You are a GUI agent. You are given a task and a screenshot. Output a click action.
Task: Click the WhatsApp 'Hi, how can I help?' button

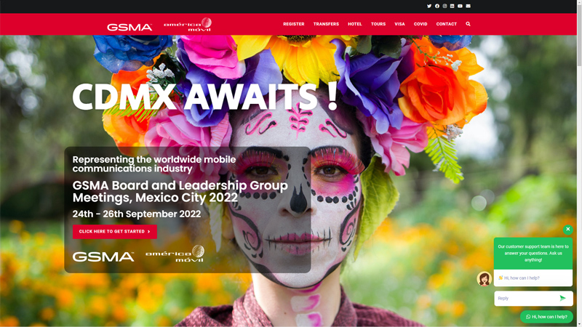[546, 317]
